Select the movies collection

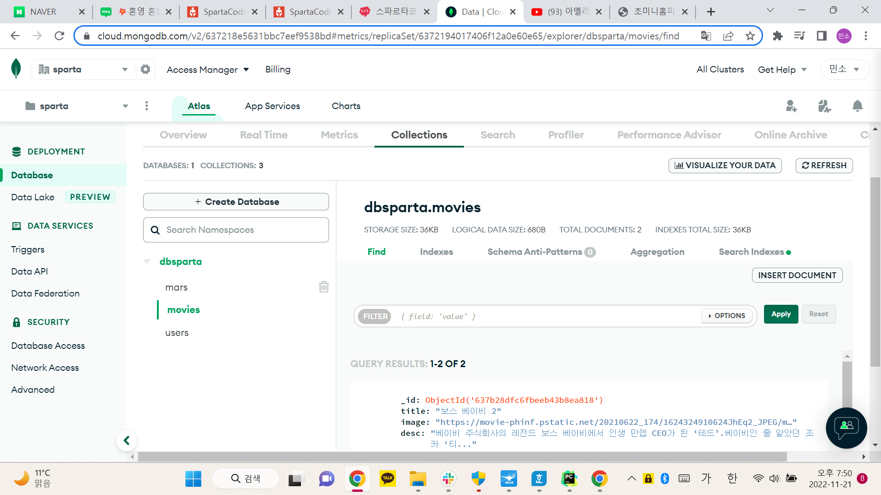(x=184, y=310)
